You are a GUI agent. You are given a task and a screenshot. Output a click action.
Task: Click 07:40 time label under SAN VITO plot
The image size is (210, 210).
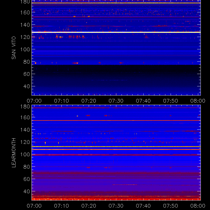(143, 101)
